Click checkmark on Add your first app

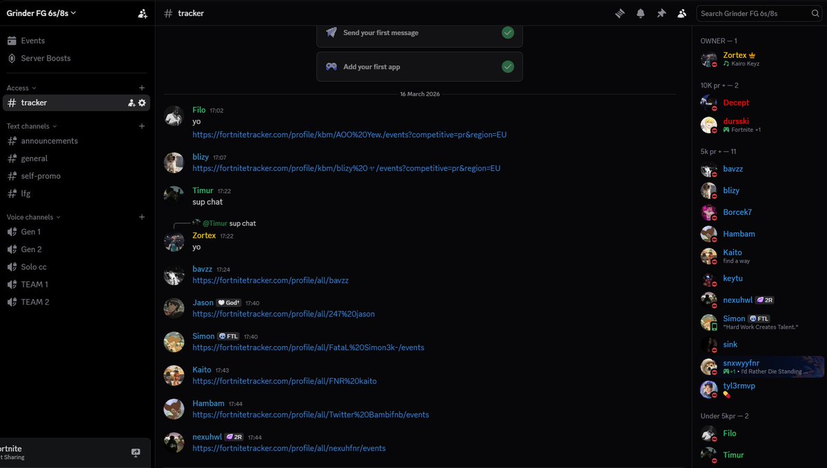508,67
